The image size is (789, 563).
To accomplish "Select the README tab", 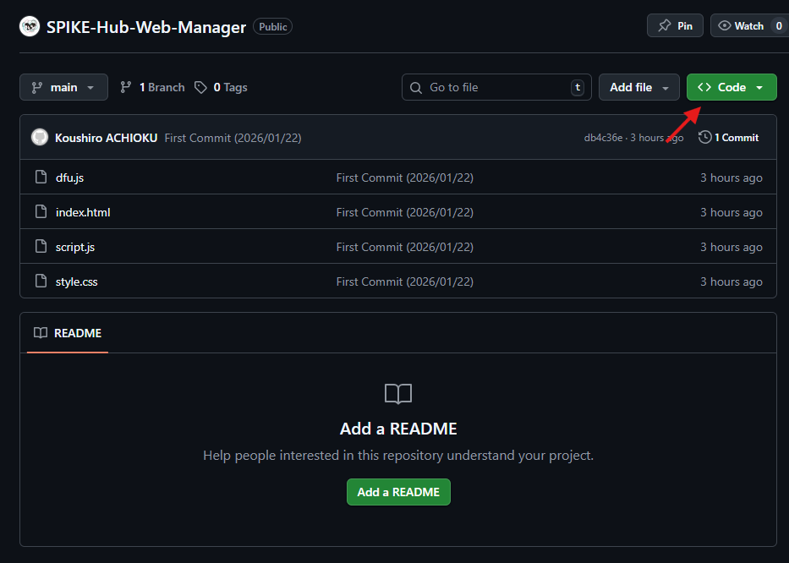I will click(68, 333).
